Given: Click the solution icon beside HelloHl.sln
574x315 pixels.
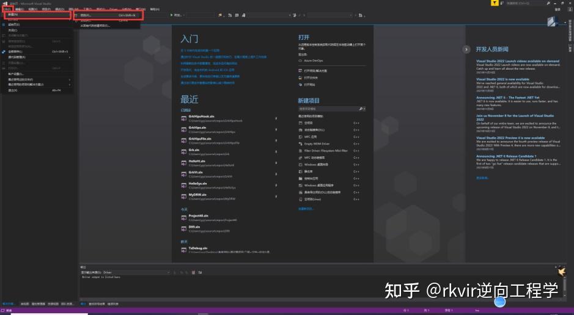Looking at the screenshot, I should (x=184, y=163).
